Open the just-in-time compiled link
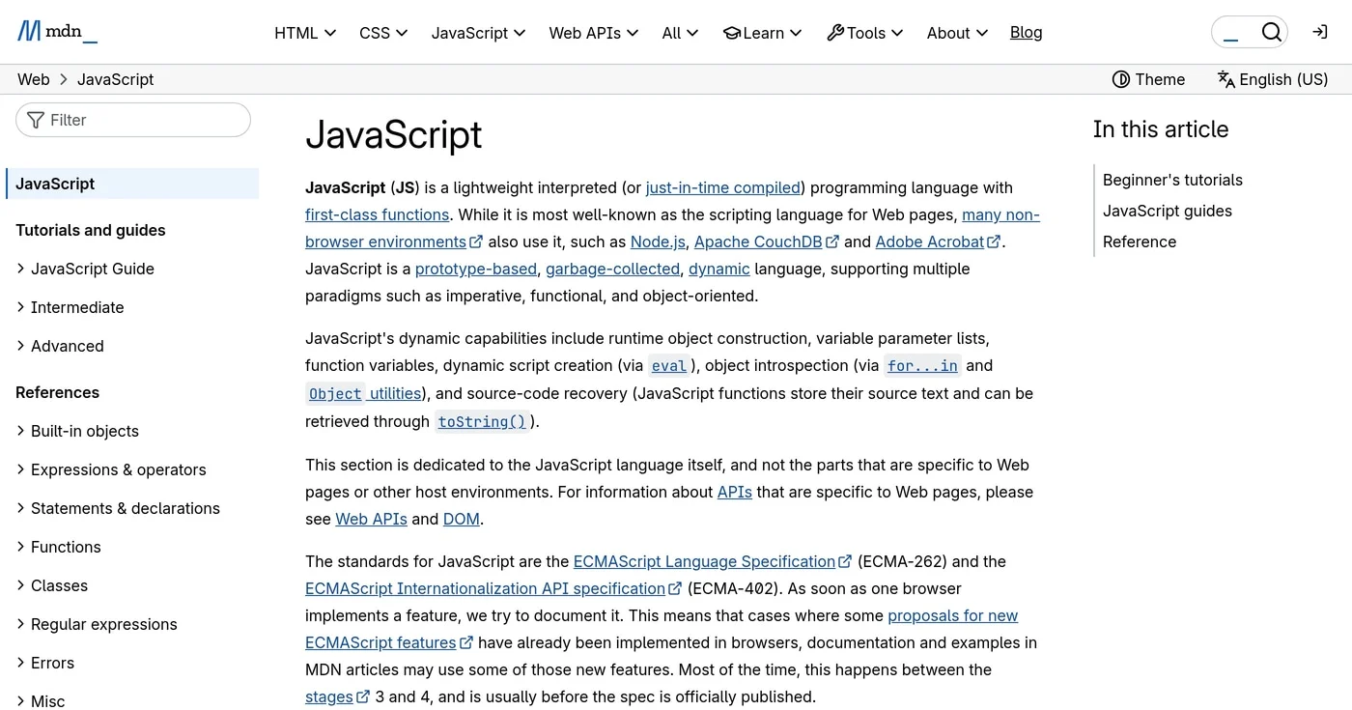The image size is (1352, 710). tap(723, 187)
